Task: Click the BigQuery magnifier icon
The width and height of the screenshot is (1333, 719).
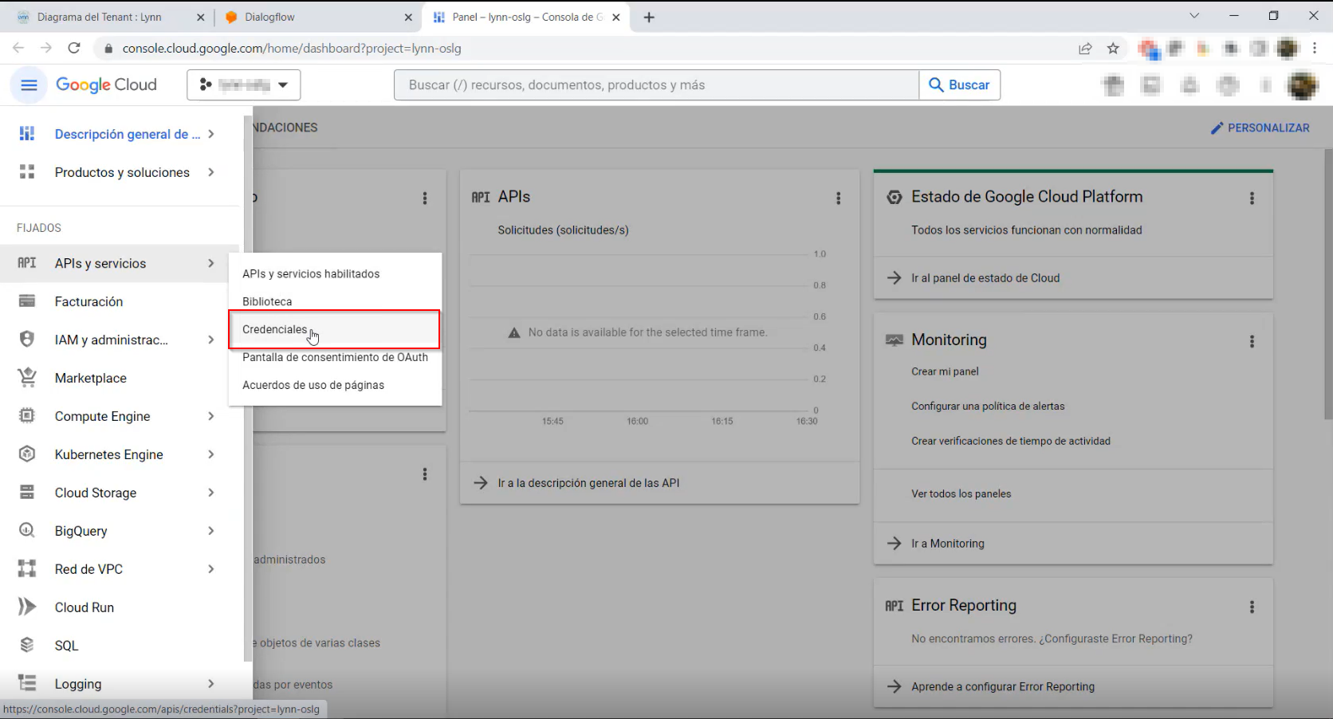Action: click(27, 531)
